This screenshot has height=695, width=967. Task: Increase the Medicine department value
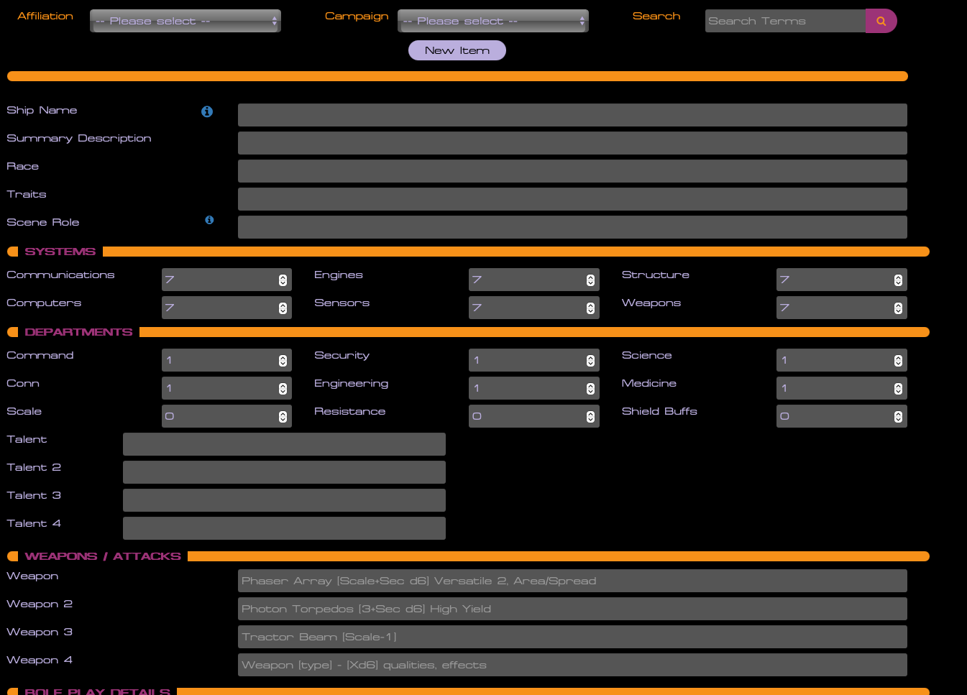[898, 385]
